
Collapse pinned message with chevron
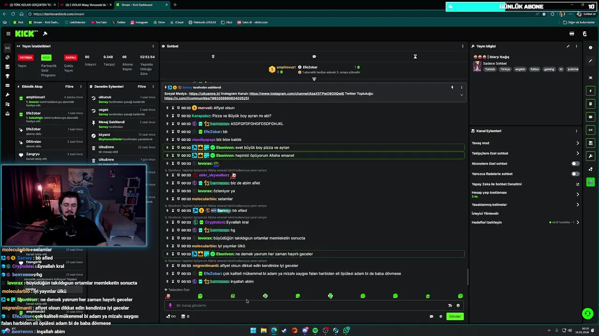[x=461, y=95]
